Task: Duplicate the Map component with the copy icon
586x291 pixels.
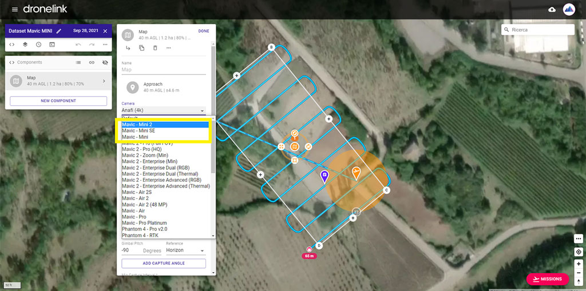Action: [x=142, y=48]
